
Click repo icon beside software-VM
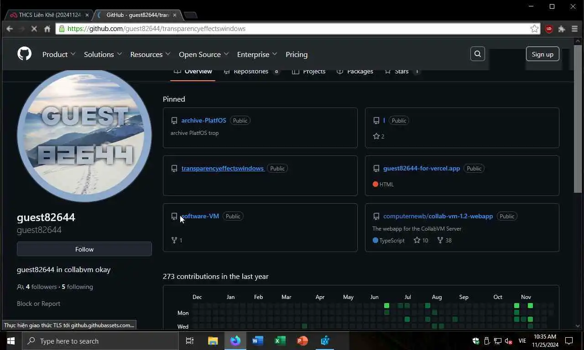[174, 216]
